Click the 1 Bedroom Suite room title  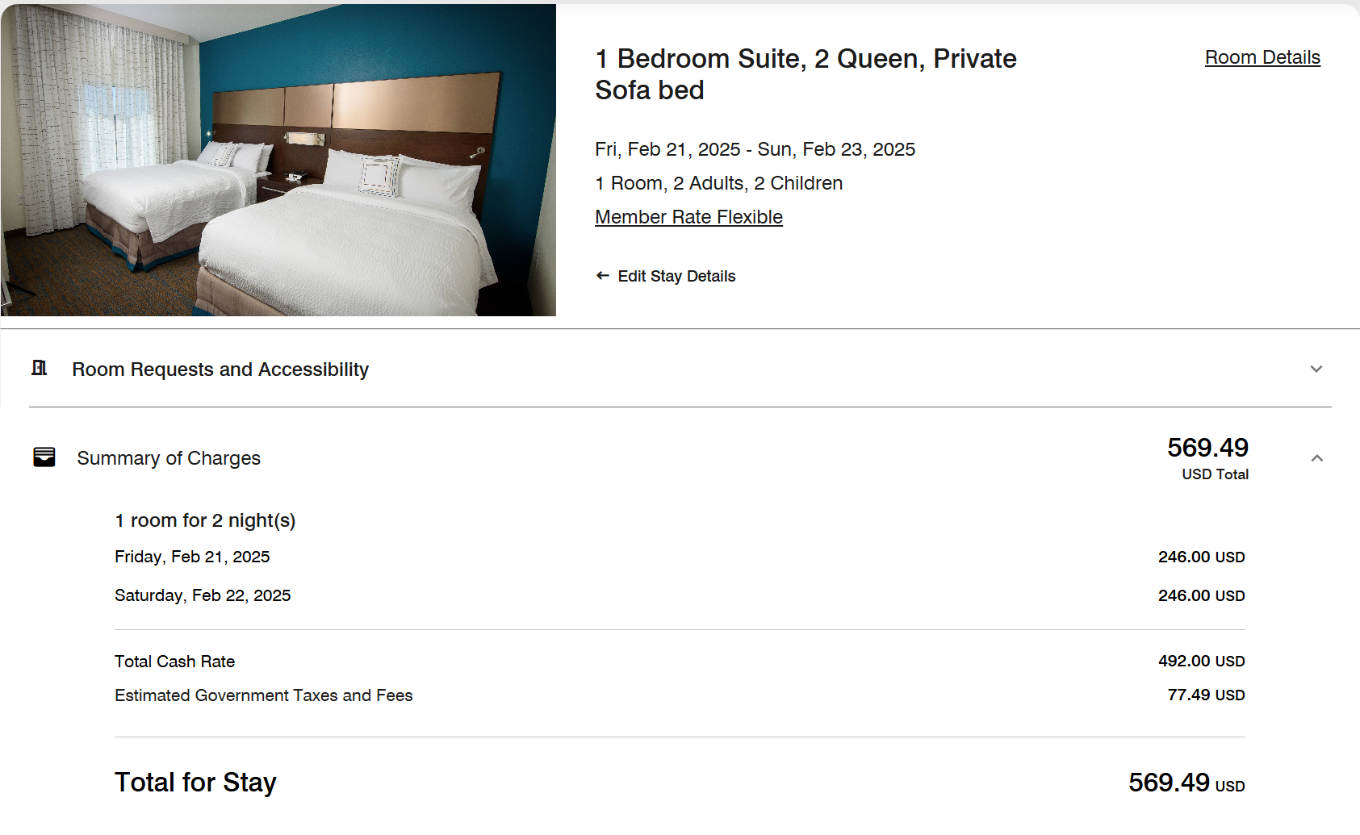806,74
